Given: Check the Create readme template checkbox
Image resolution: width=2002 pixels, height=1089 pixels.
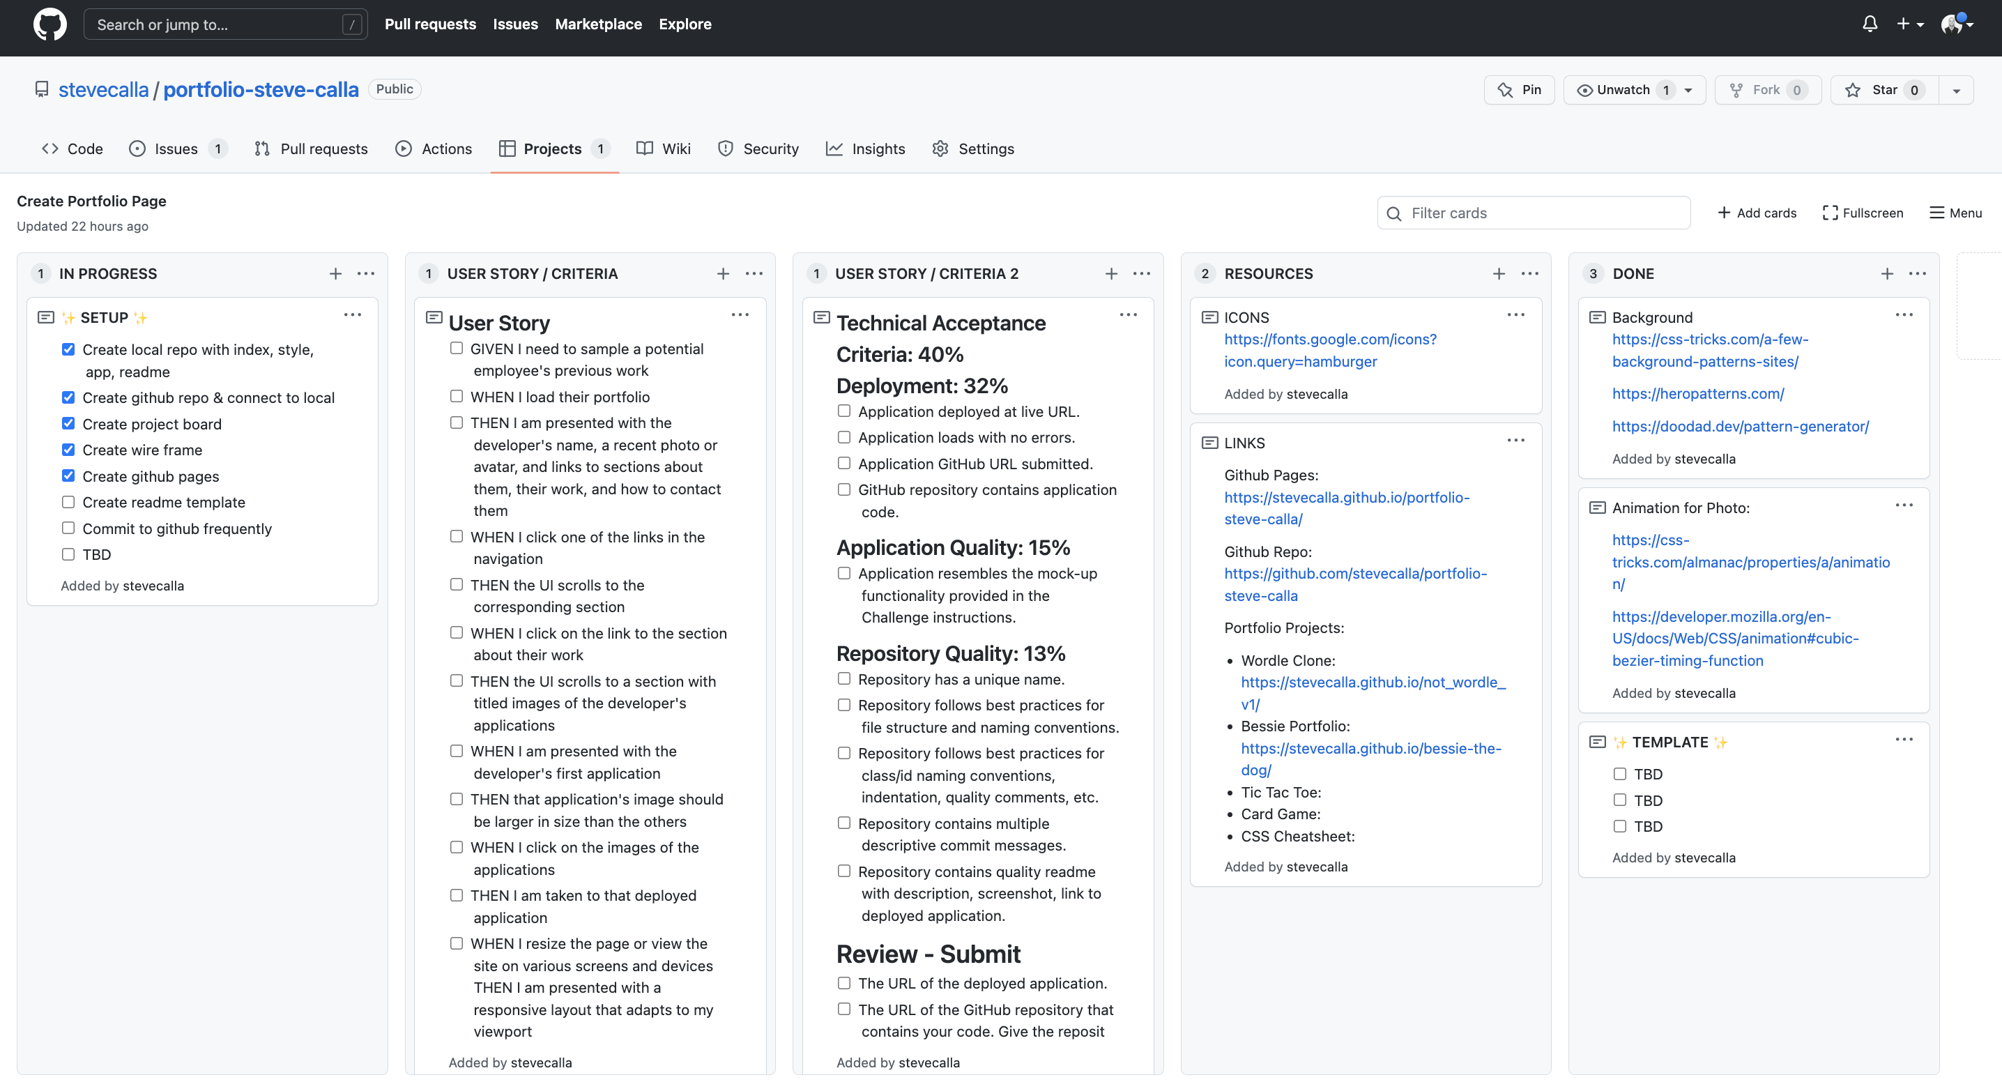Looking at the screenshot, I should point(68,502).
